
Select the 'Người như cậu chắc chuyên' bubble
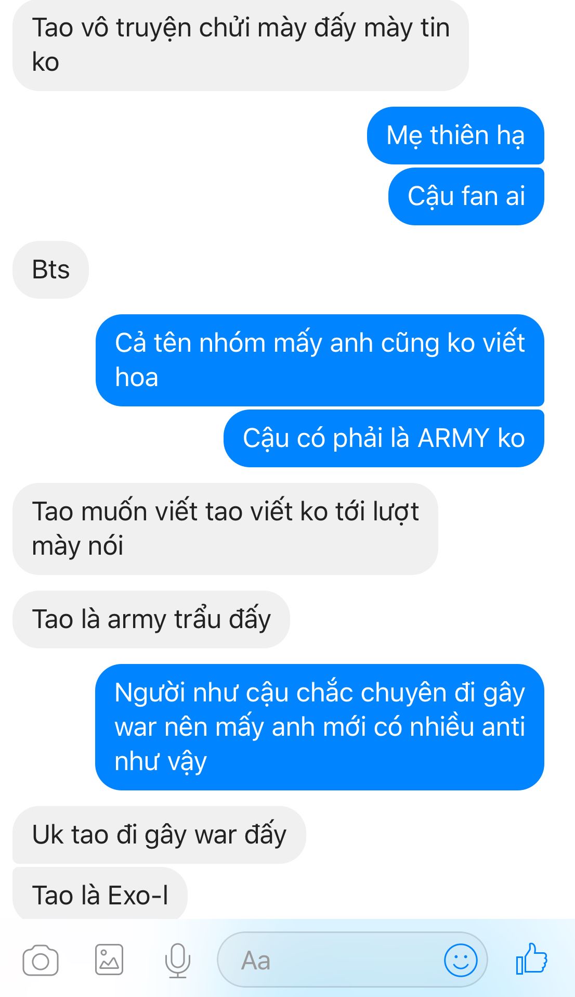click(320, 727)
